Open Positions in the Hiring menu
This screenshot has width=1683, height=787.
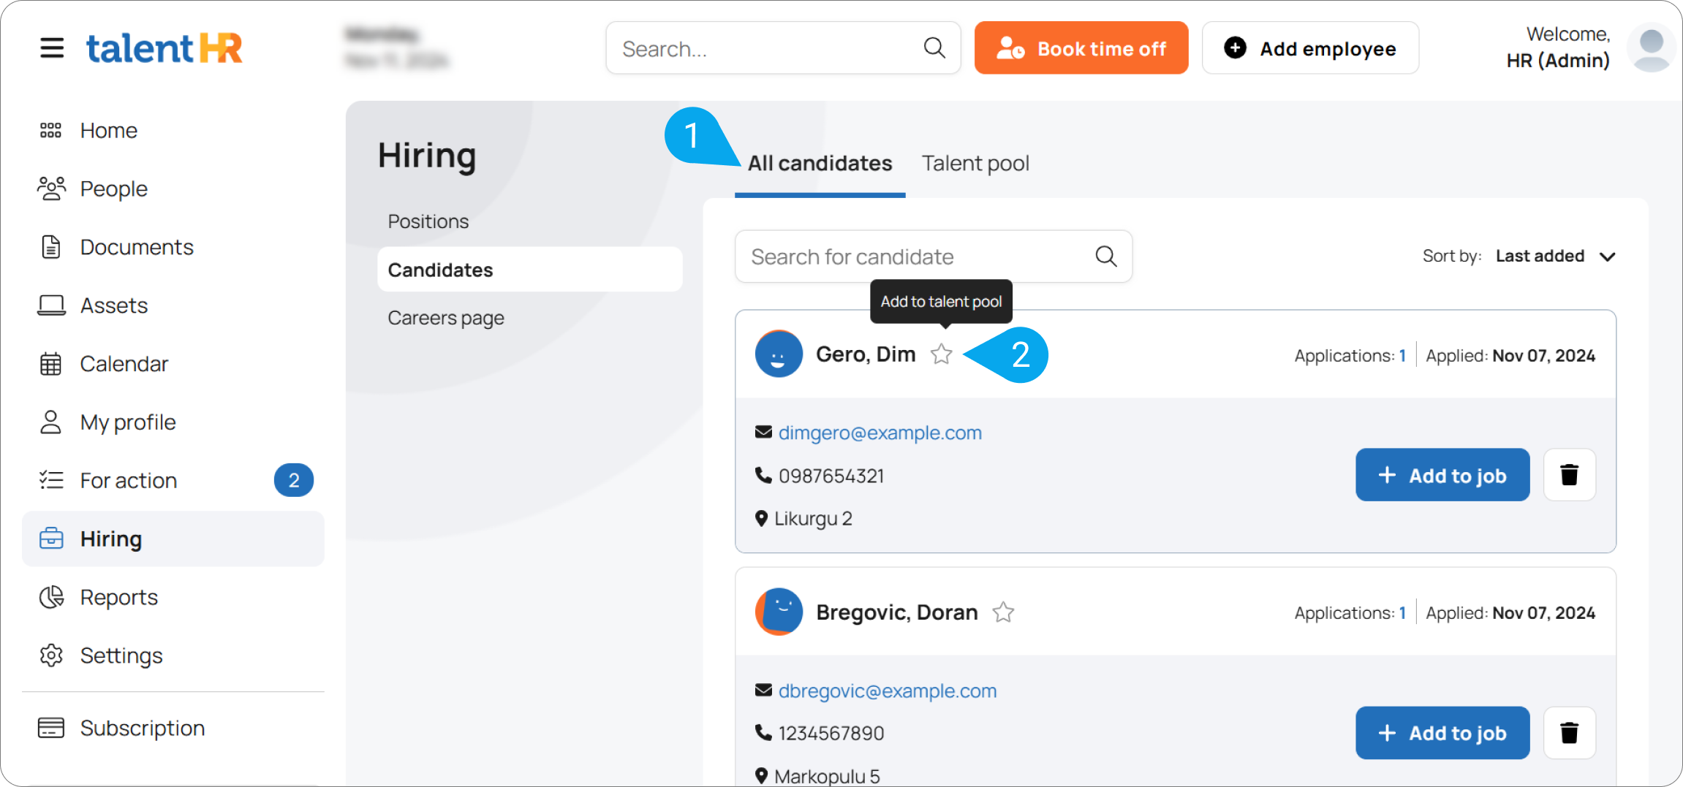[428, 221]
